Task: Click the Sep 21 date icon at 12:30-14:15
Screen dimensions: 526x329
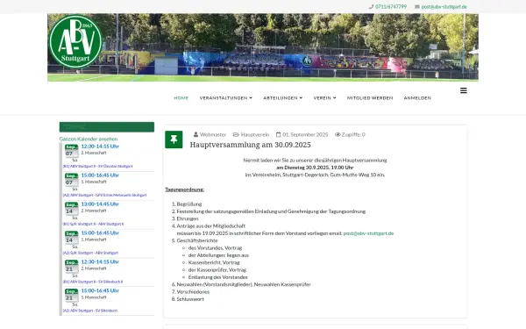Action: point(72,266)
